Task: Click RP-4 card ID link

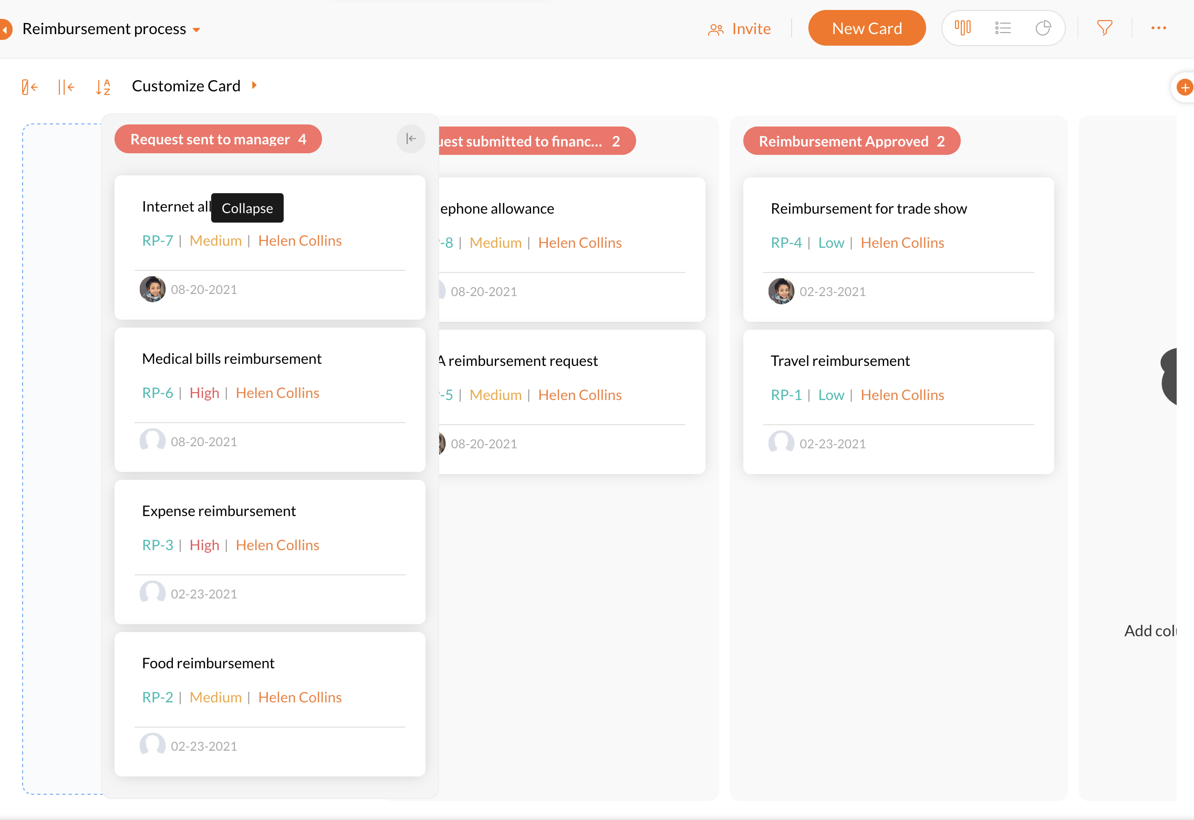Action: click(786, 243)
